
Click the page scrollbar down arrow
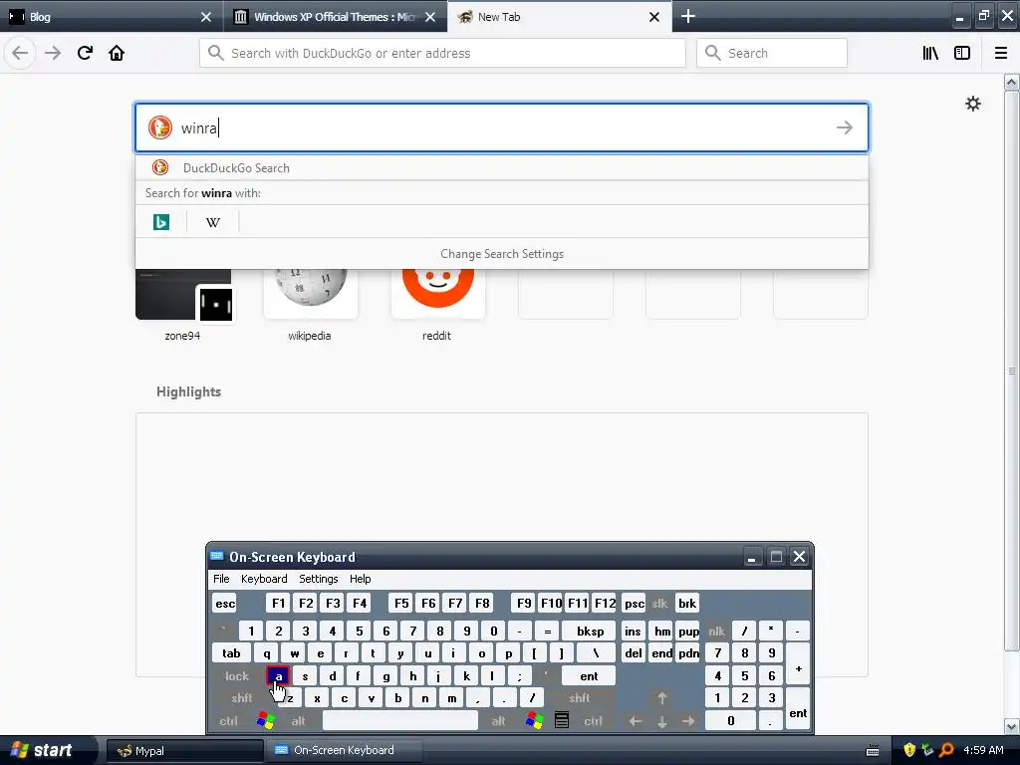[1012, 726]
